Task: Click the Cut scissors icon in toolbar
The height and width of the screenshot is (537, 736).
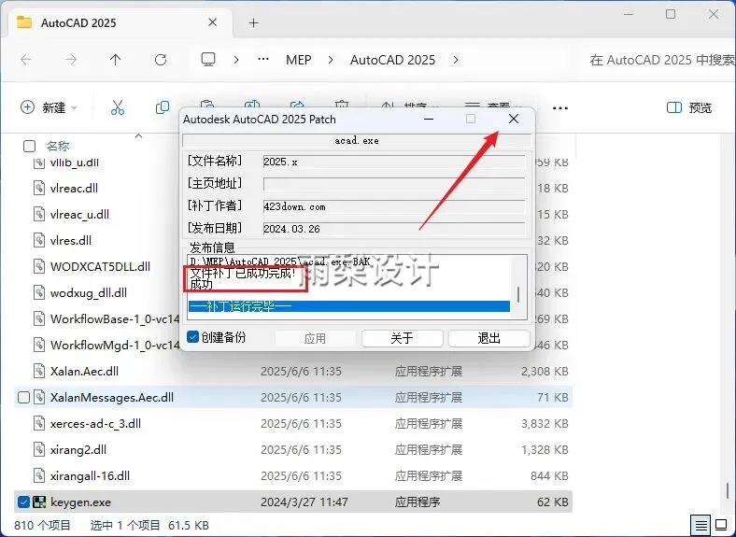Action: [118, 107]
